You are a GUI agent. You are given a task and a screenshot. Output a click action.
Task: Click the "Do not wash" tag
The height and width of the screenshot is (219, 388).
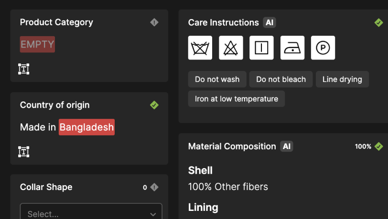[x=217, y=80]
